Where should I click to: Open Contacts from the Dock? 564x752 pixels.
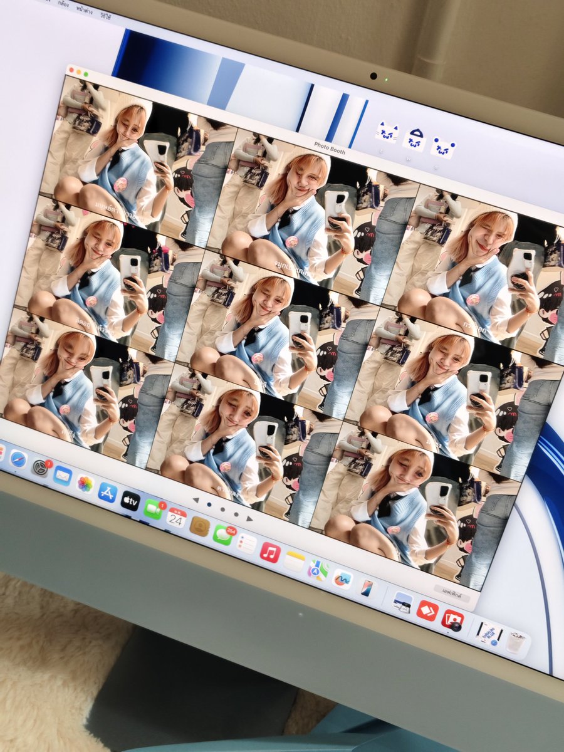199,526
